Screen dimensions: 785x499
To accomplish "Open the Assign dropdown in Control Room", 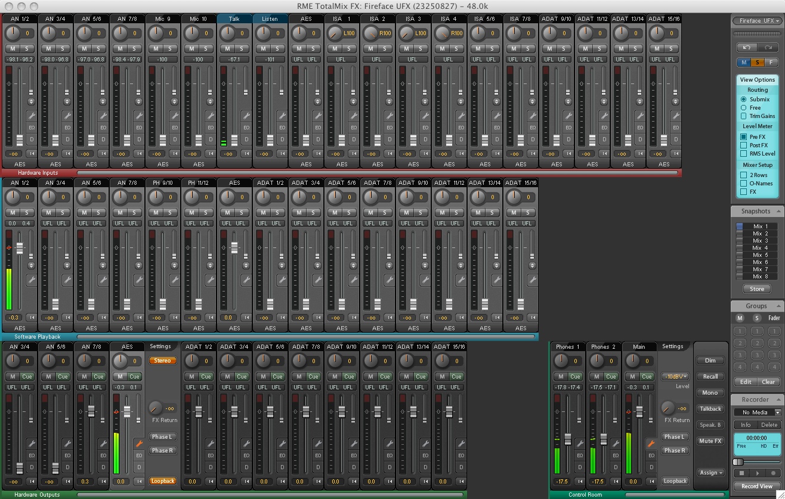I will [x=710, y=472].
